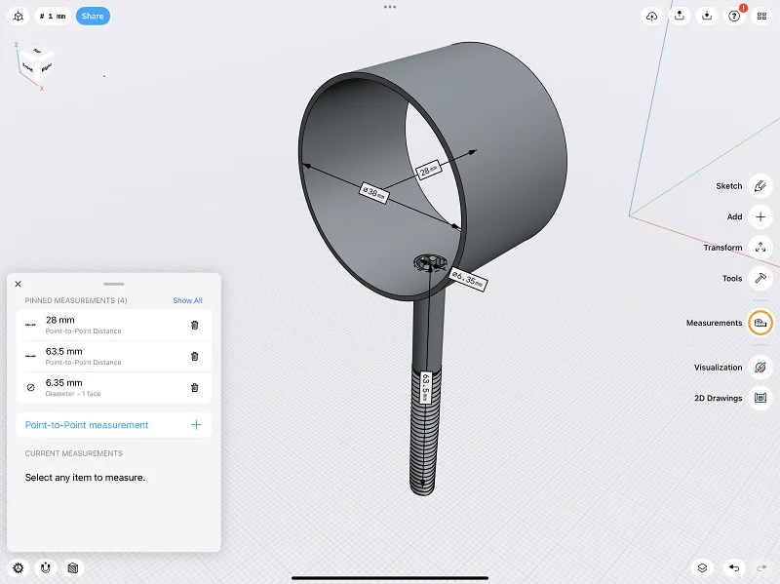Open the Add menu with plus icon
The width and height of the screenshot is (780, 584).
pos(760,217)
